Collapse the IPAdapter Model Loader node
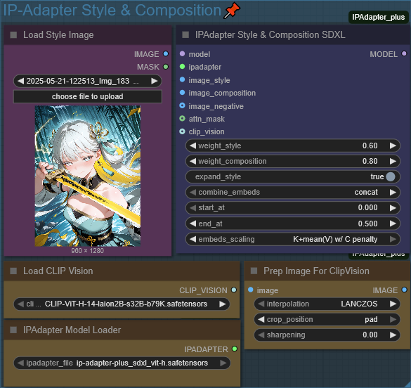Viewport: 411px width, 388px height. (x=13, y=330)
